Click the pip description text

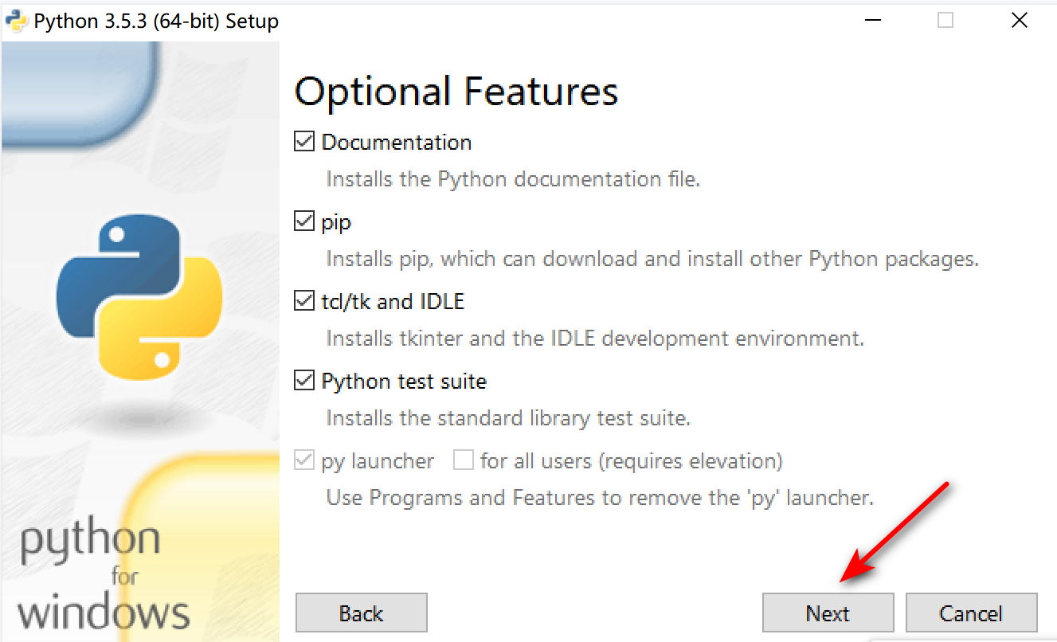pos(652,259)
